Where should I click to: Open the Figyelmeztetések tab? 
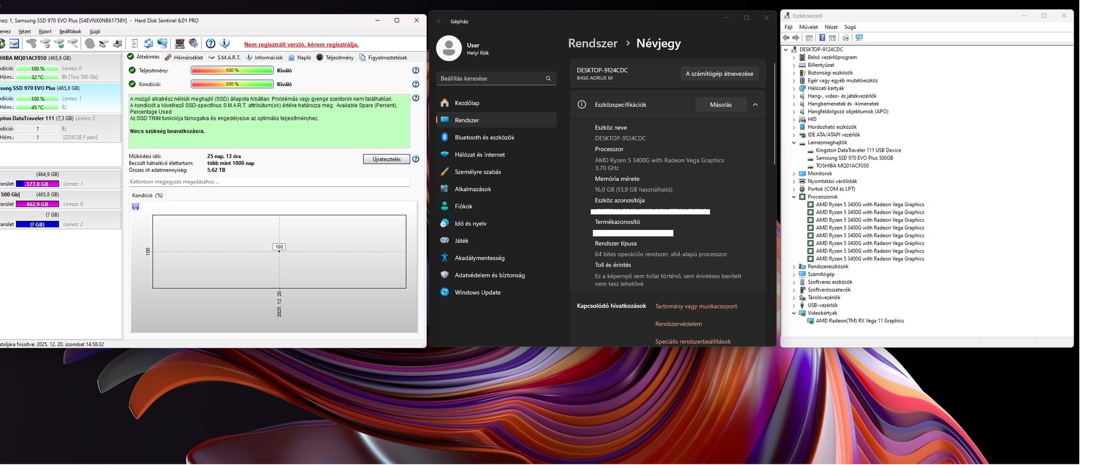(383, 58)
